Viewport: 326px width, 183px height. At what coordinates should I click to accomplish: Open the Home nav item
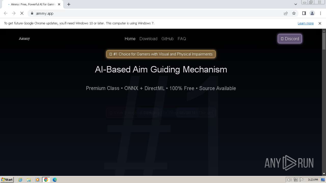pyautogui.click(x=130, y=39)
